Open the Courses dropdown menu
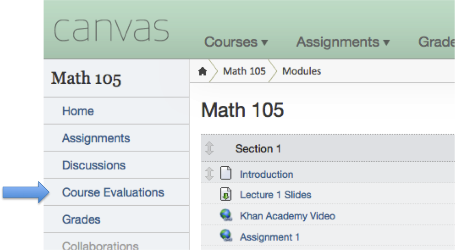Viewport: 455px width, 250px height. pyautogui.click(x=236, y=42)
